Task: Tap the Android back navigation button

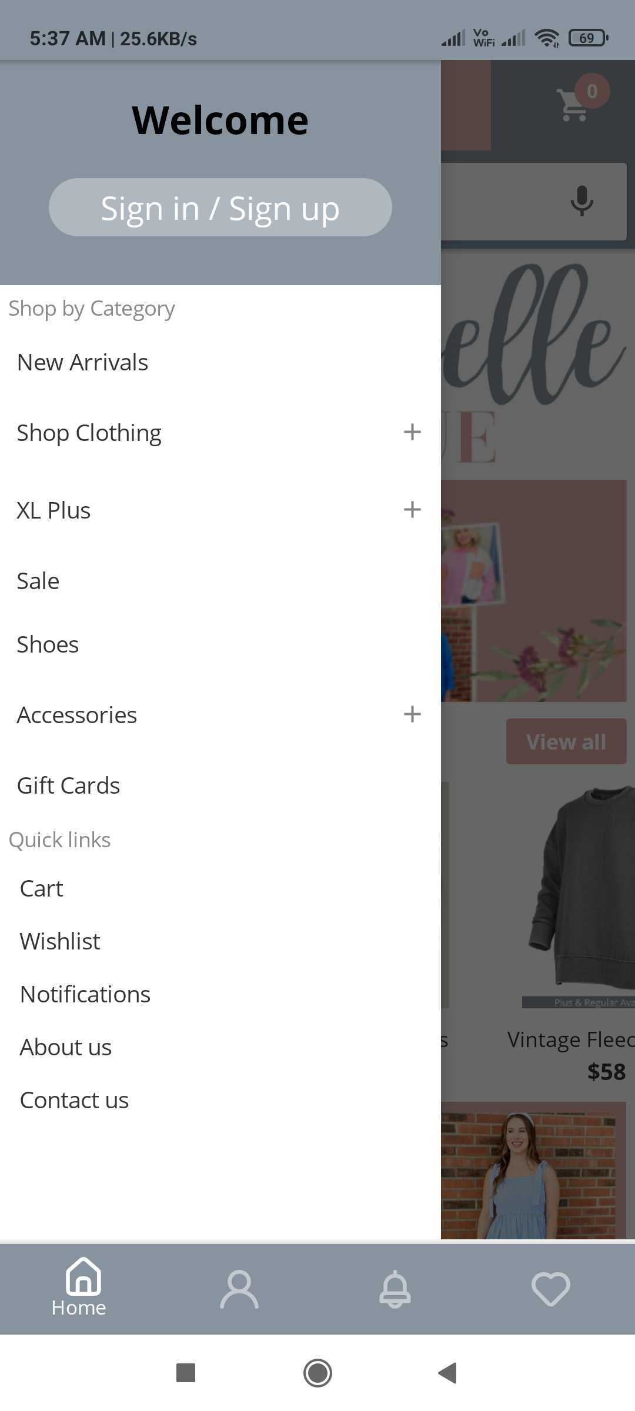Action: click(448, 1373)
